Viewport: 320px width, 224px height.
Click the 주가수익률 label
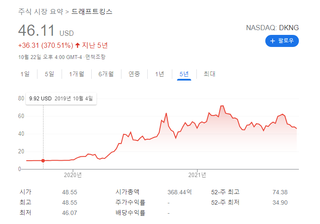pyautogui.click(x=130, y=202)
